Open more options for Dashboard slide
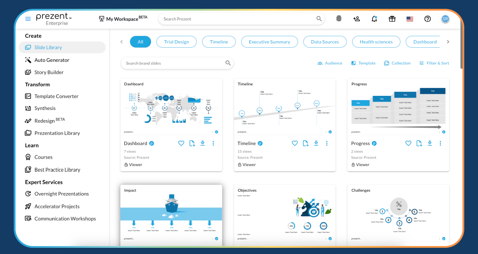The width and height of the screenshot is (478, 254). point(213,143)
